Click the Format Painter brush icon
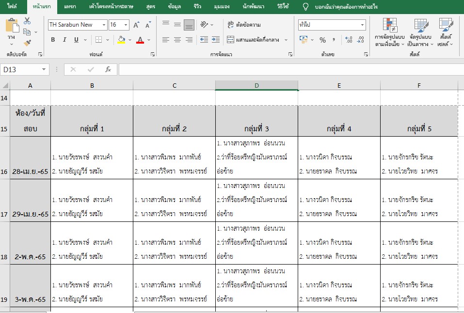 click(27, 43)
